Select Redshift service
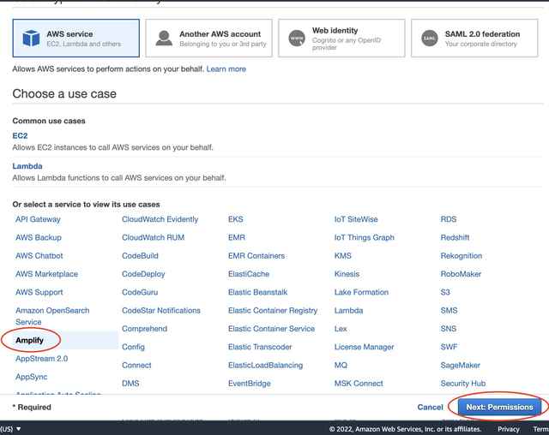 tap(455, 237)
